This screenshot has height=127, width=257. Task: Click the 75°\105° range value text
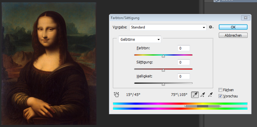click(x=179, y=95)
